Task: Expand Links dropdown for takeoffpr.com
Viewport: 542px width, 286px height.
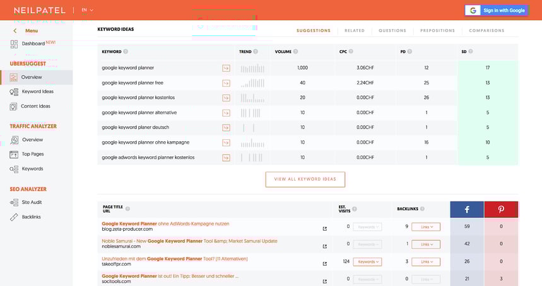Action: [426, 262]
